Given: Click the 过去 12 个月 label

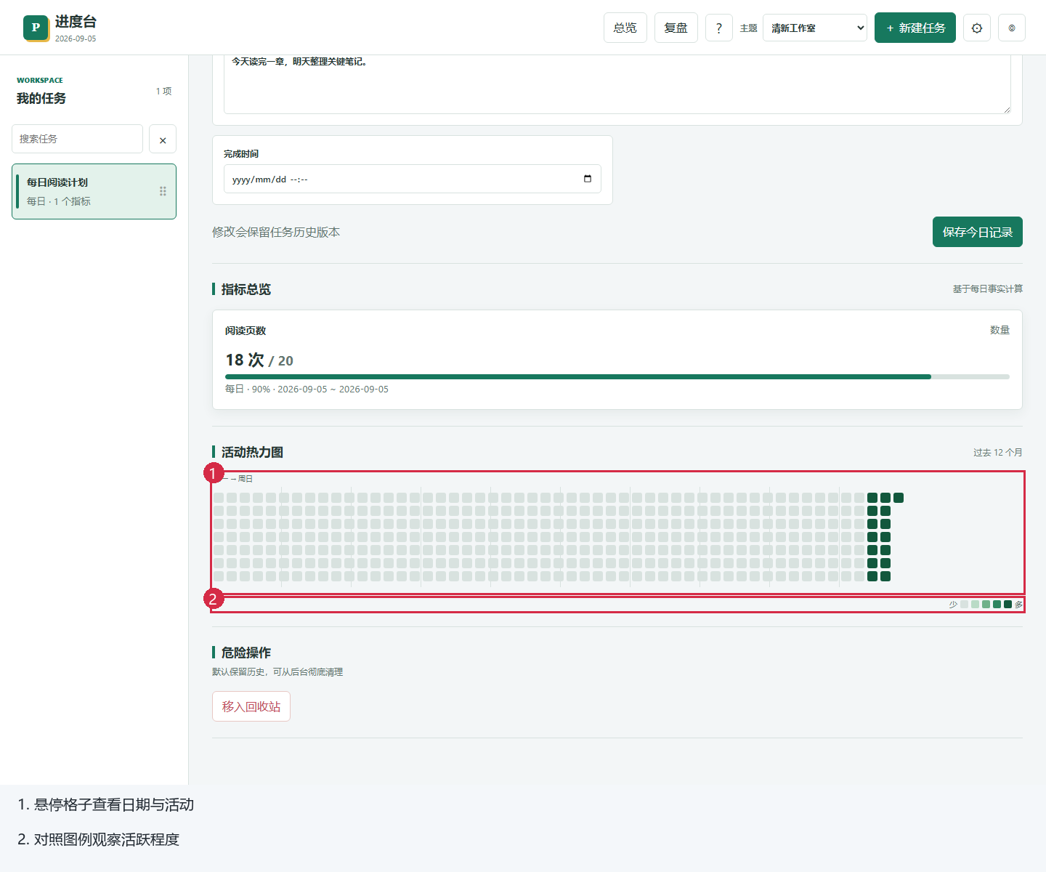Looking at the screenshot, I should click(x=998, y=452).
